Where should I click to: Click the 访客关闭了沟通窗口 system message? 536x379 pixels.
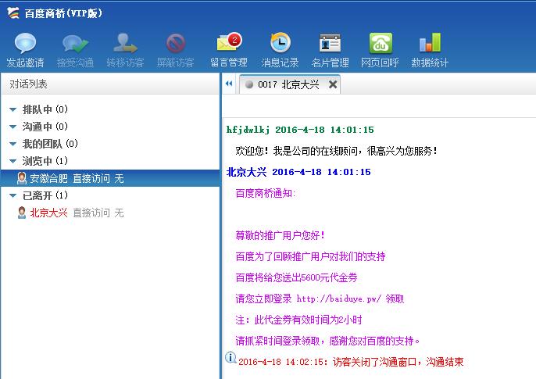tap(351, 362)
